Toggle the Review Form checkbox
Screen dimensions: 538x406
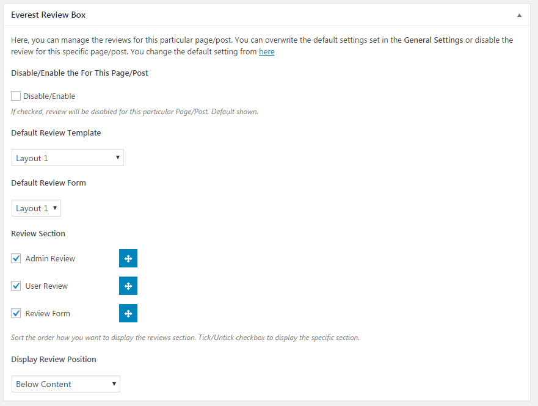(16, 313)
